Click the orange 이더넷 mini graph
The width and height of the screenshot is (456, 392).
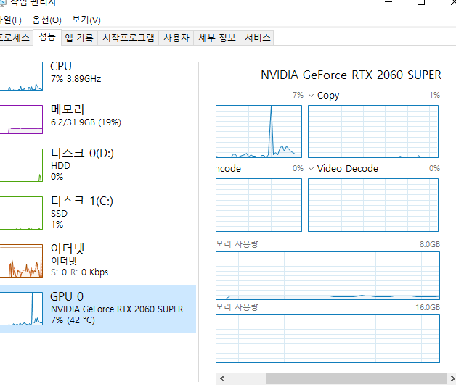21,261
